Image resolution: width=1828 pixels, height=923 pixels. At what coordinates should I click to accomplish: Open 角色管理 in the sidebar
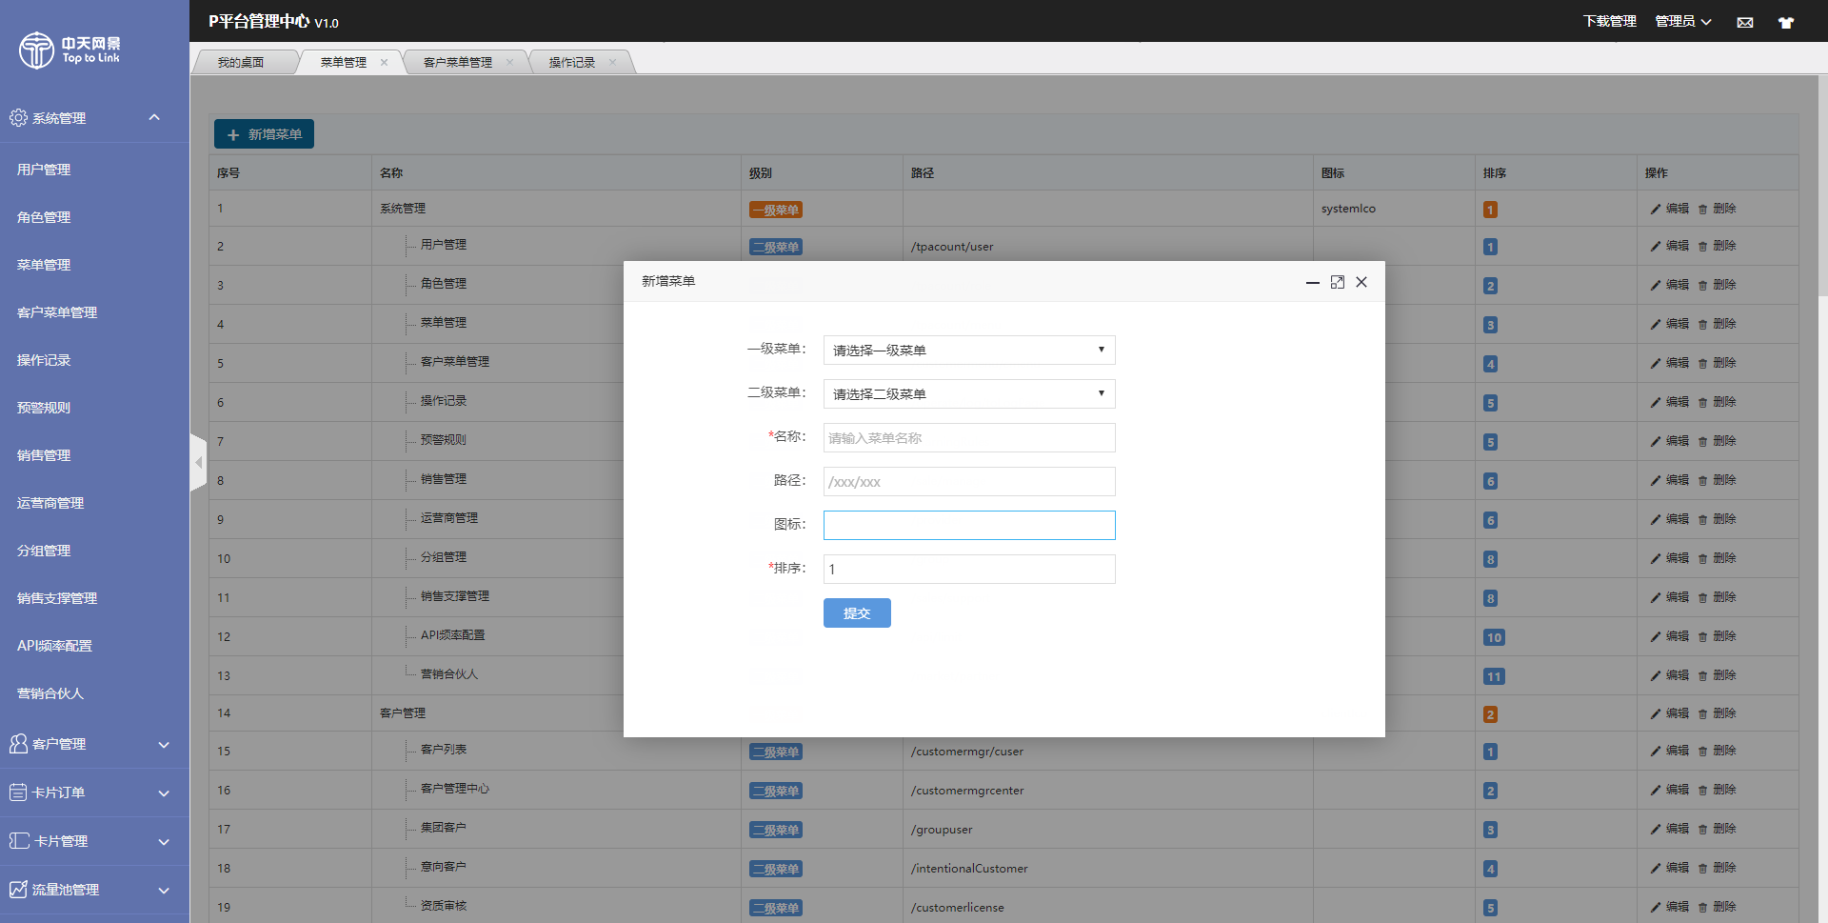[x=44, y=217]
